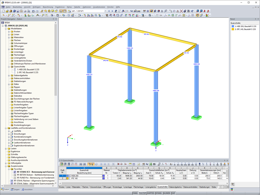Click the info icon at Panel bottom
This screenshot has width=260, height=195.
[x=233, y=184]
